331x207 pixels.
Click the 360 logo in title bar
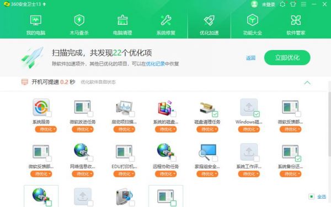tap(7, 4)
